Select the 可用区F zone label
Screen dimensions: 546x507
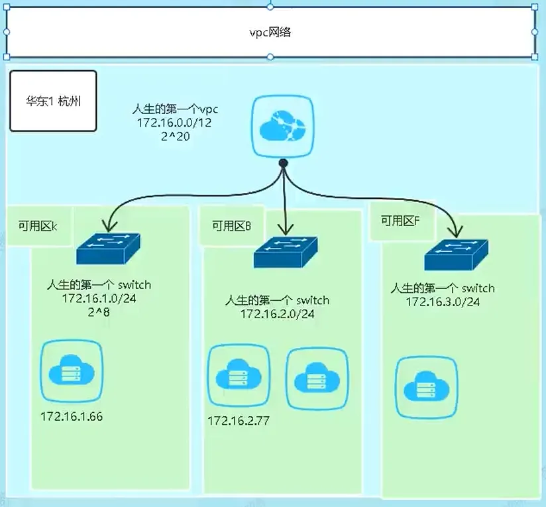pyautogui.click(x=400, y=221)
